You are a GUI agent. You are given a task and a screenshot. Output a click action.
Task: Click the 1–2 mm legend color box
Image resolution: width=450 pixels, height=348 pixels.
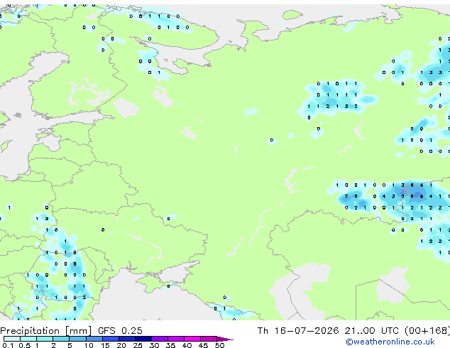tap(45, 339)
